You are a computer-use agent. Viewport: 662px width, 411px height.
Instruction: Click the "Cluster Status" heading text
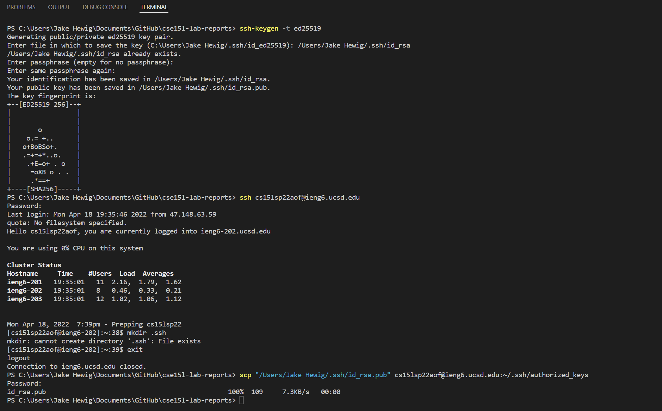(x=34, y=265)
